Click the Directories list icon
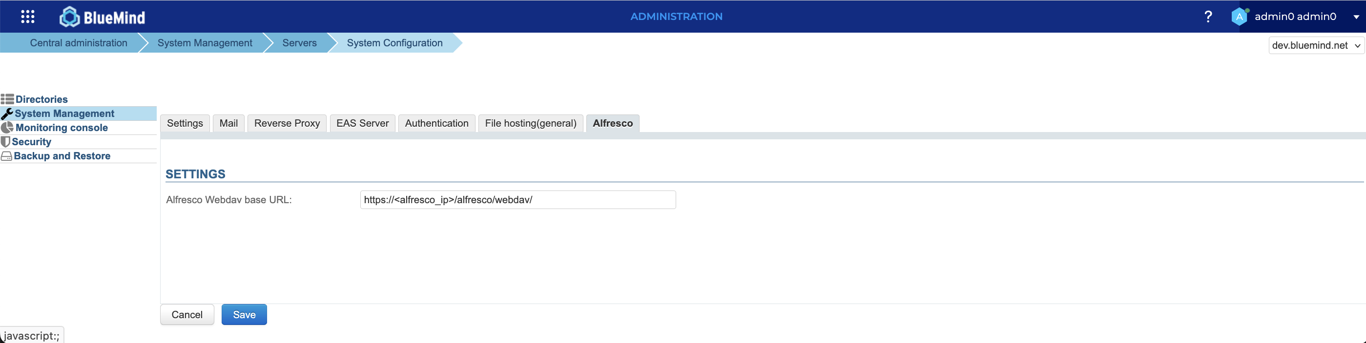The height and width of the screenshot is (343, 1366). click(x=7, y=99)
